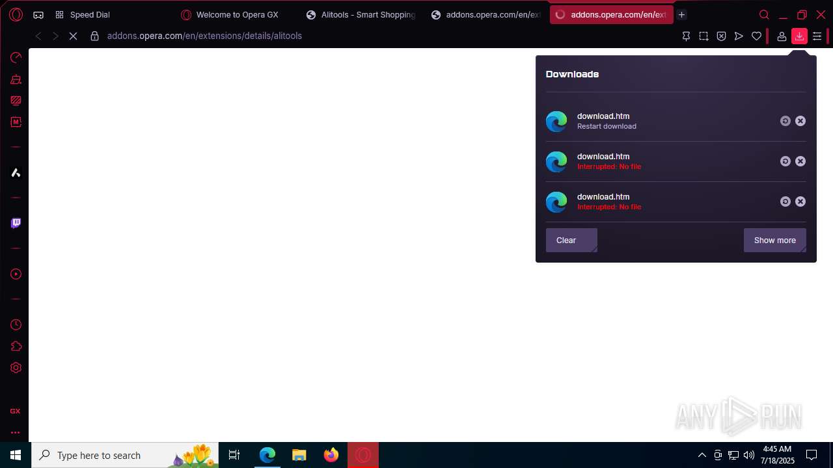Viewport: 833px width, 468px height.
Task: Open the History clock icon in the sidebar
Action: click(16, 325)
